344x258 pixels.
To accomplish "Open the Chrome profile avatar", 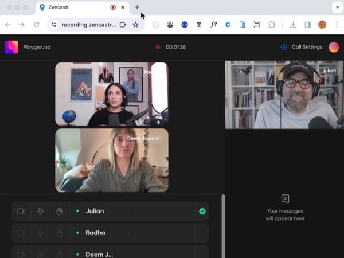I will point(322,25).
